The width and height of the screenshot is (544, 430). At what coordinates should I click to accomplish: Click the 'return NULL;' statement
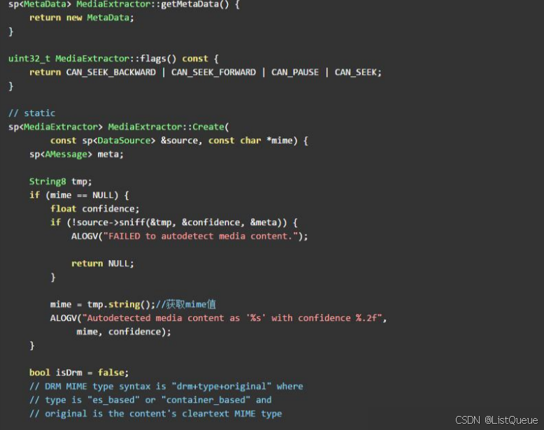103,264
